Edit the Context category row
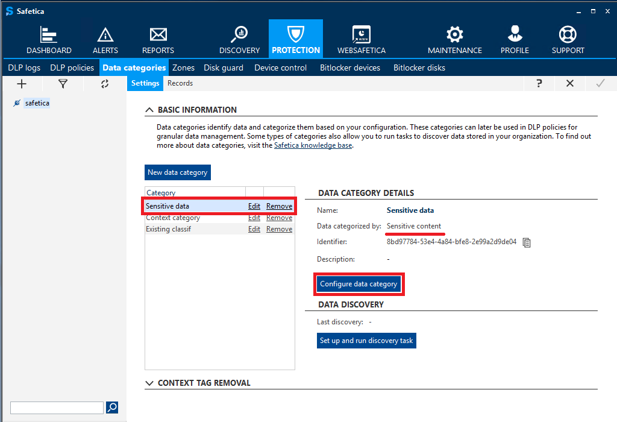The height and width of the screenshot is (422, 617). [x=254, y=218]
